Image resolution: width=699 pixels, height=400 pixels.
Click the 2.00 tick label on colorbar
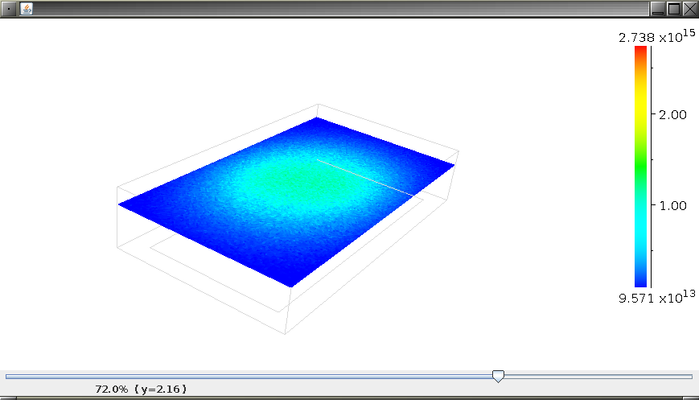[x=672, y=115]
